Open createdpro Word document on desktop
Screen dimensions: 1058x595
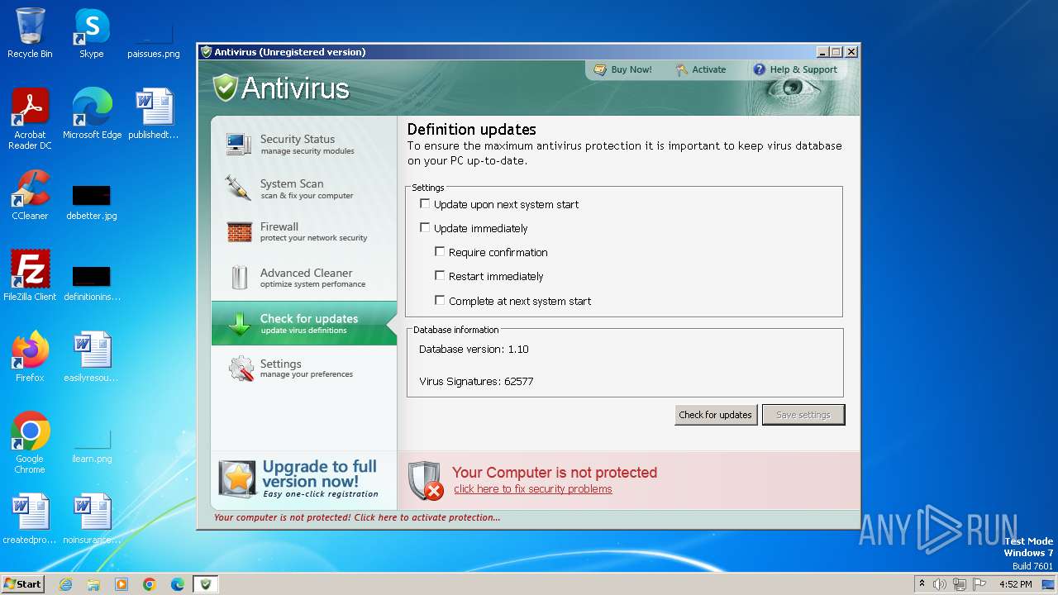click(30, 519)
